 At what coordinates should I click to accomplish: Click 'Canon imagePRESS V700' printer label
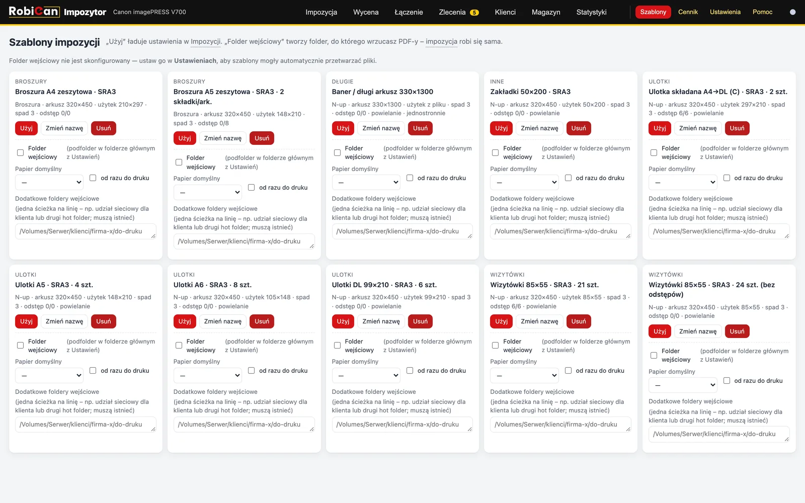click(149, 12)
